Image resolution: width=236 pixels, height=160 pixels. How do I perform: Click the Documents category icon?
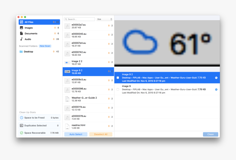(x=21, y=33)
